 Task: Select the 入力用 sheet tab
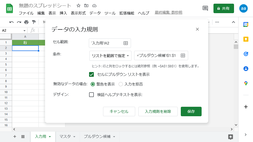(41, 136)
